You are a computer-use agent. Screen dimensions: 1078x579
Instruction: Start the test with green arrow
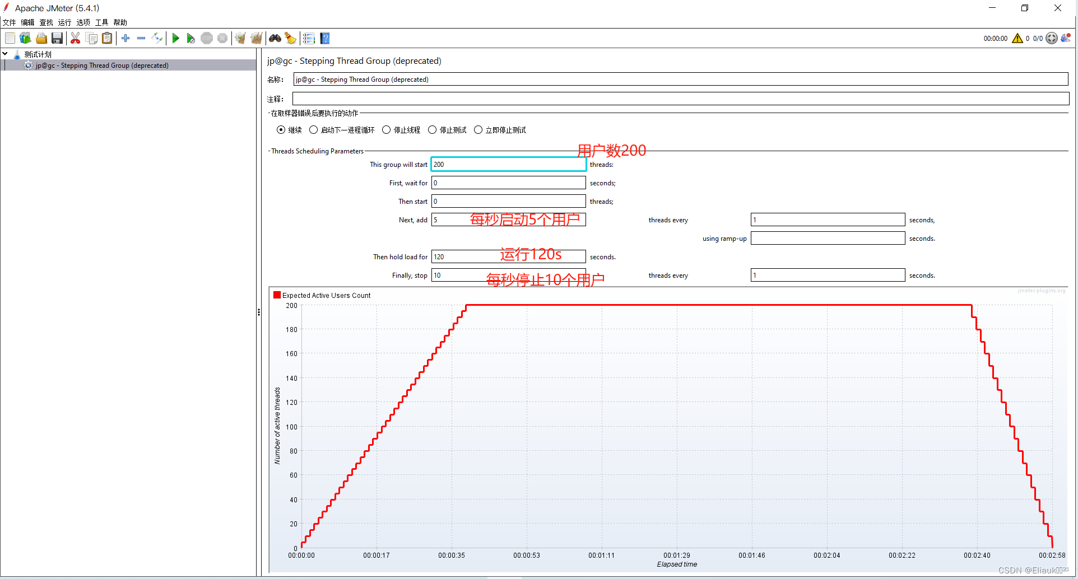coord(175,38)
